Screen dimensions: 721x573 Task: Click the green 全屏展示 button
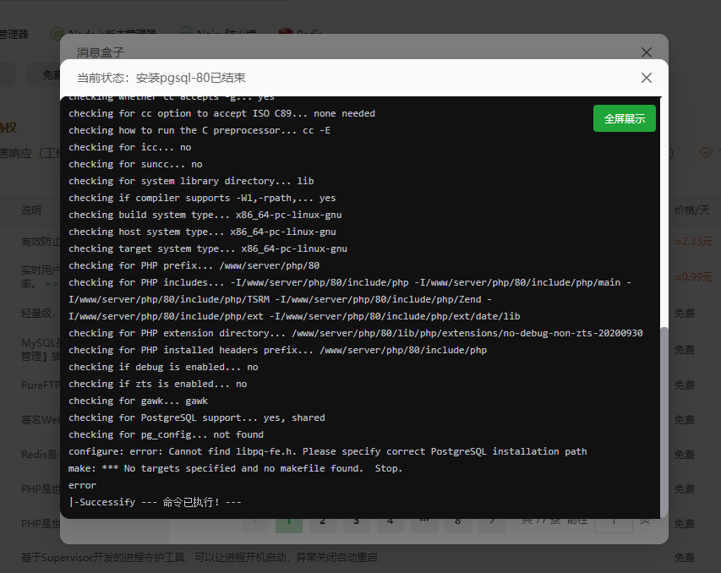(x=624, y=119)
